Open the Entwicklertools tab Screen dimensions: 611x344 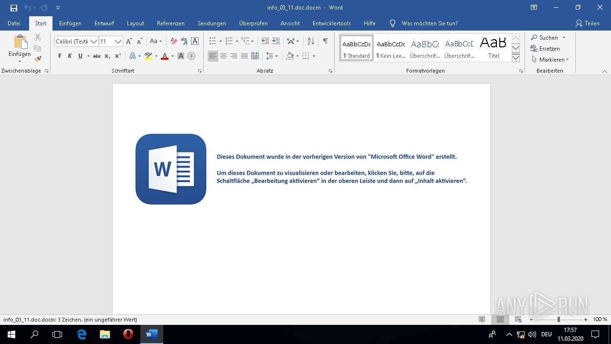pos(332,23)
